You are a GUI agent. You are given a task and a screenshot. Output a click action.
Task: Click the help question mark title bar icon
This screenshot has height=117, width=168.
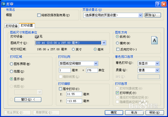pyautogui.click(x=158, y=4)
